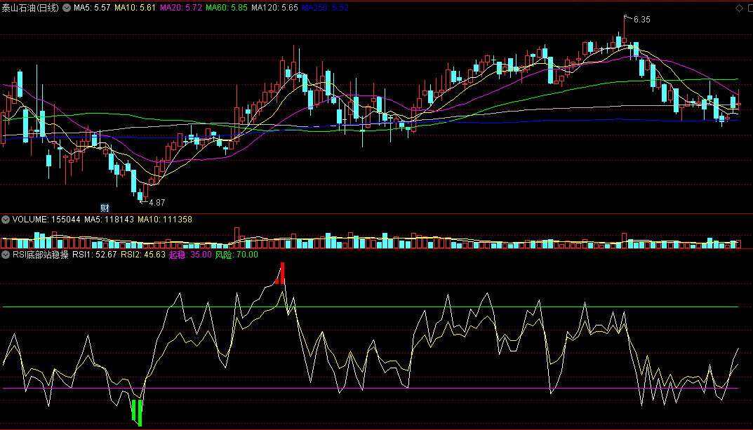Click MA60: 5.85 label
The image size is (753, 430).
click(226, 8)
